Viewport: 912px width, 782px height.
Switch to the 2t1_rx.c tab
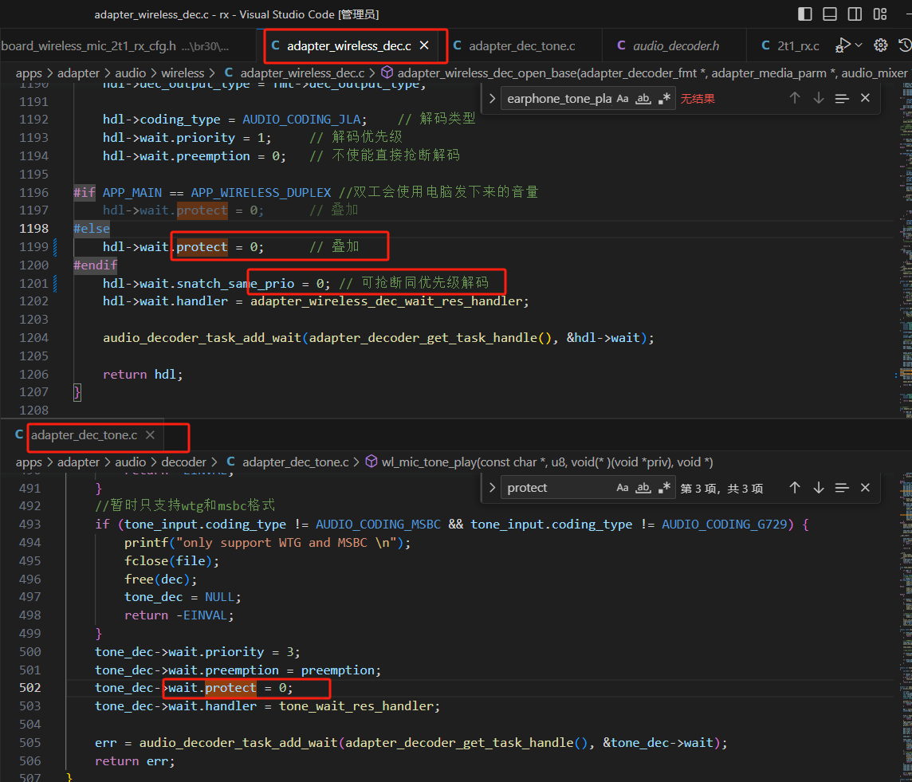[791, 46]
